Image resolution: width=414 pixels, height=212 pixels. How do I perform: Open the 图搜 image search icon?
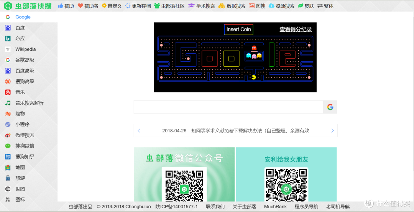[251, 5]
